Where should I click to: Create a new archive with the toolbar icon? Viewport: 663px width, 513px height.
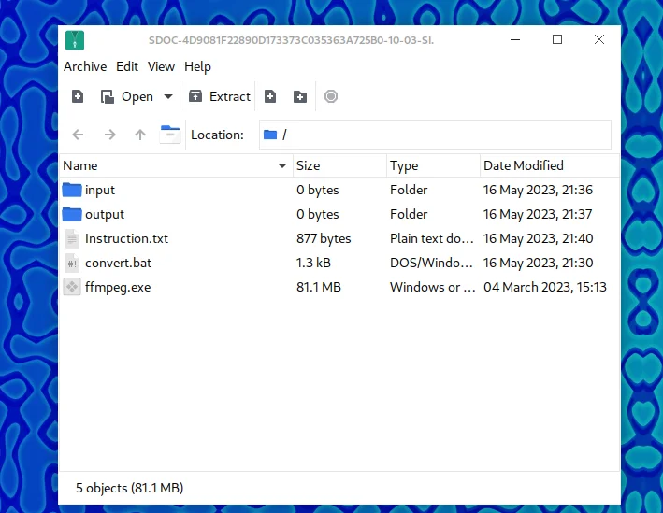pyautogui.click(x=78, y=96)
